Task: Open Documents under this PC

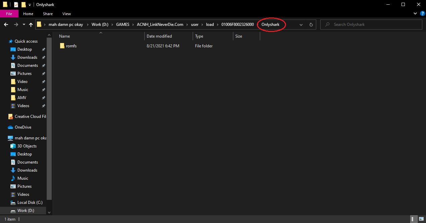Action: [28, 162]
